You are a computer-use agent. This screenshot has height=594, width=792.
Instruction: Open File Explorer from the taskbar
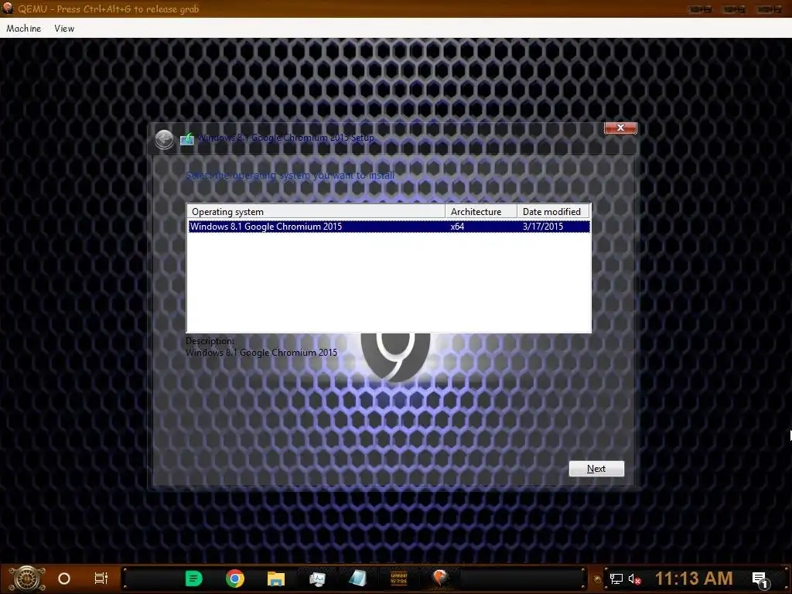click(x=276, y=579)
